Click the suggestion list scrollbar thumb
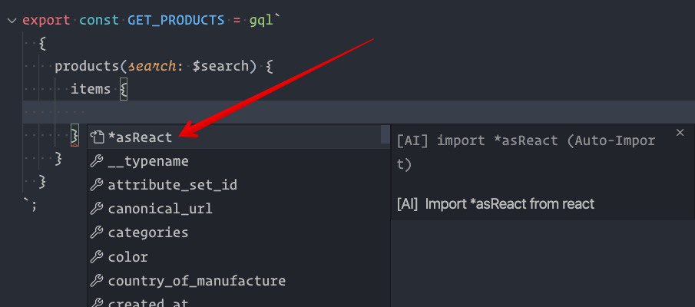Image resolution: width=695 pixels, height=307 pixels. point(386,134)
